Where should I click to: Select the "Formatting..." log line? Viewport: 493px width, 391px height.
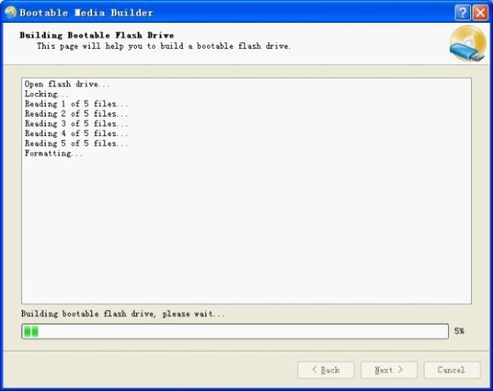coord(53,154)
